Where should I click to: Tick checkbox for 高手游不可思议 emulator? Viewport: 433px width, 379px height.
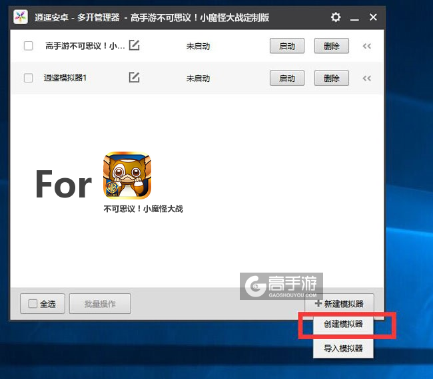29,46
